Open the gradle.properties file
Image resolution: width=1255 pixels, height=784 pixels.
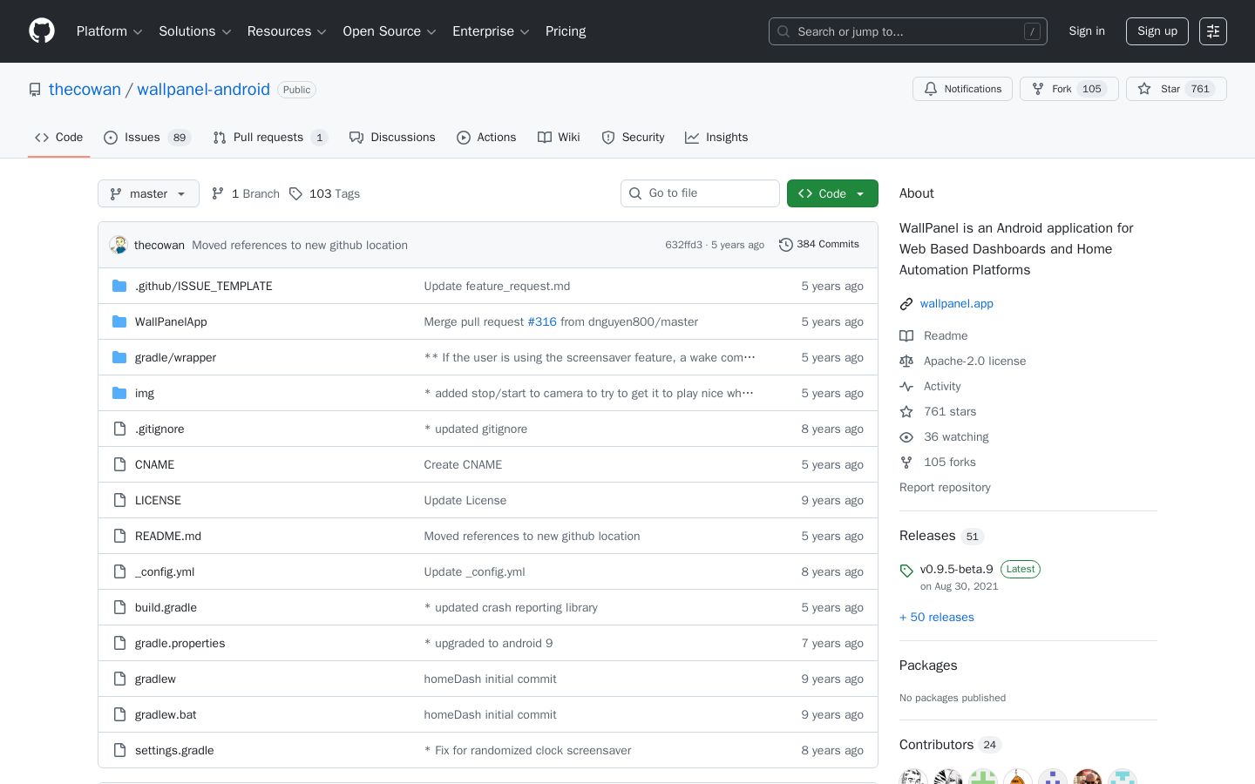[x=180, y=644]
